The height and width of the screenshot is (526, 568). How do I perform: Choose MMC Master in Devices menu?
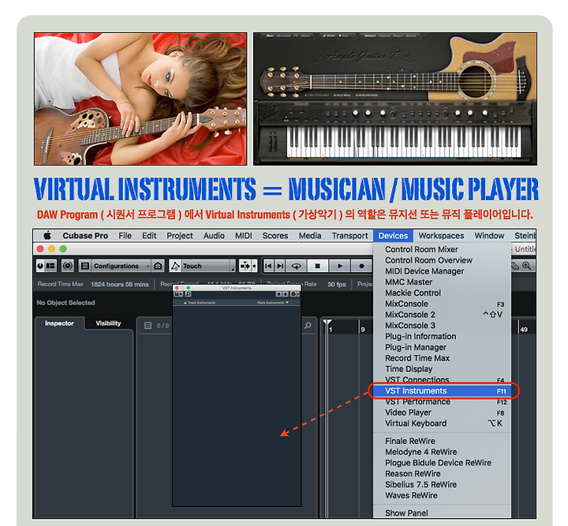pos(442,282)
